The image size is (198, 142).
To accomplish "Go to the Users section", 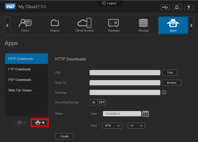I will coord(25,25).
